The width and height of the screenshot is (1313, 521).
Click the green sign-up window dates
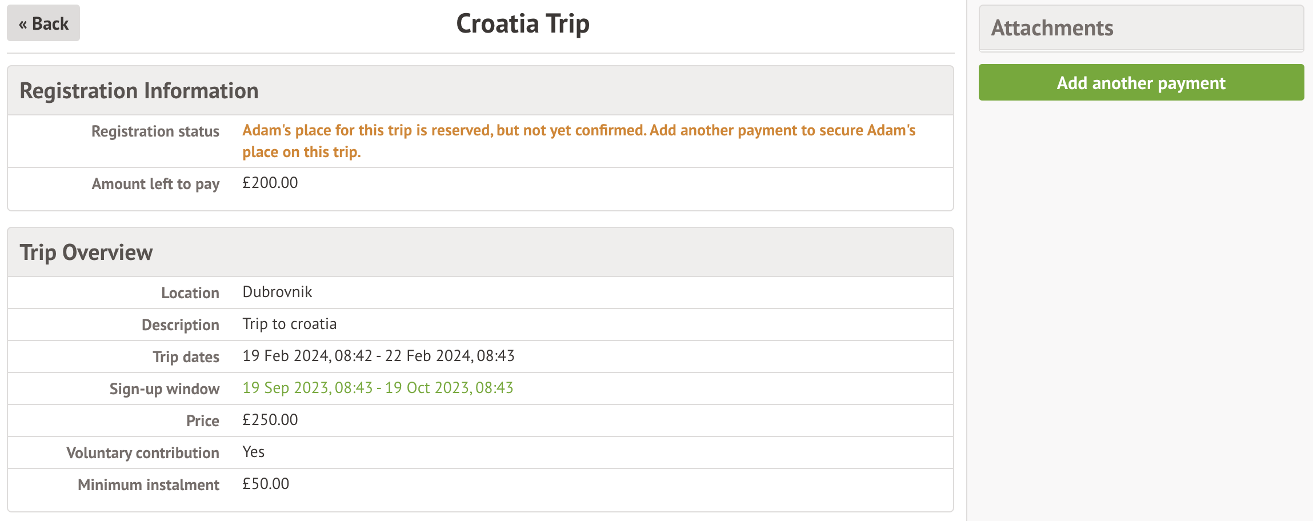378,388
